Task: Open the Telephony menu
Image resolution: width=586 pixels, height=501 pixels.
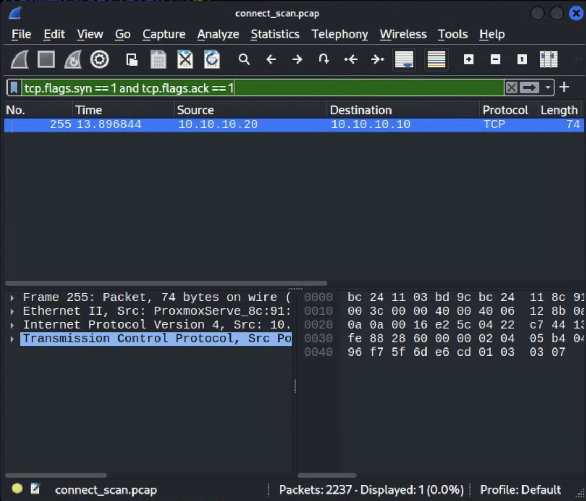Action: coord(339,34)
